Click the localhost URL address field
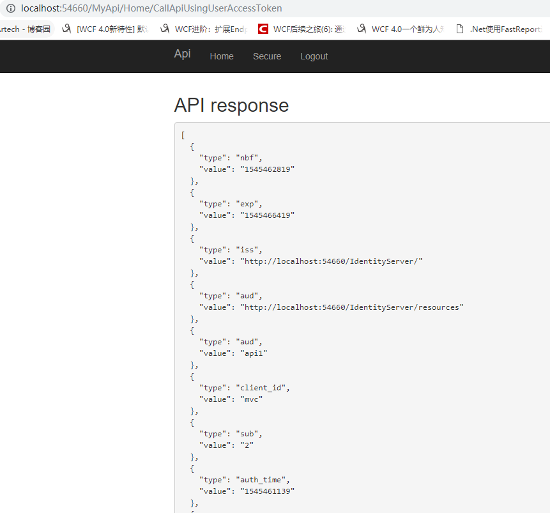Image resolution: width=550 pixels, height=513 pixels. coord(151,8)
